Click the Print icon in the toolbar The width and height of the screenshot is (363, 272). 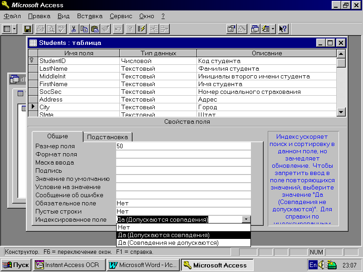point(40,29)
